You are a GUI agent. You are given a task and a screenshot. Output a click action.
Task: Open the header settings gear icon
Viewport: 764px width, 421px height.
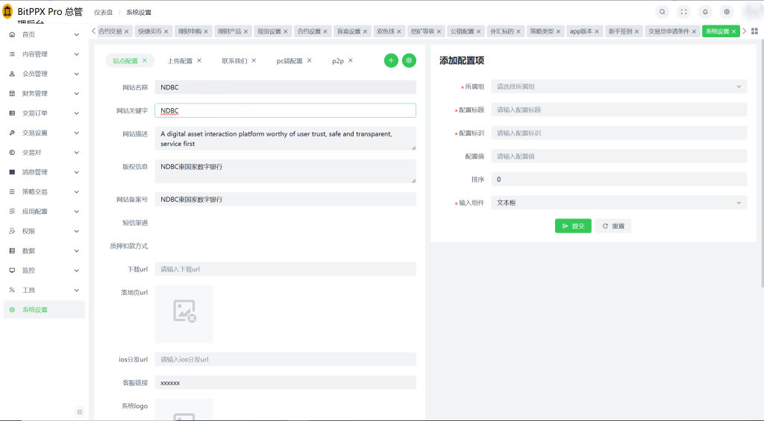(727, 12)
